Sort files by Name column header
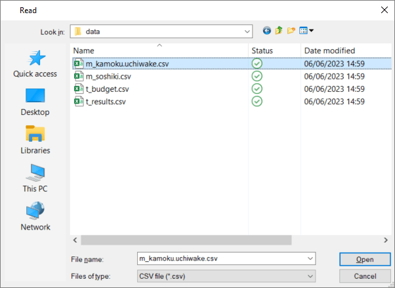 pyautogui.click(x=157, y=51)
